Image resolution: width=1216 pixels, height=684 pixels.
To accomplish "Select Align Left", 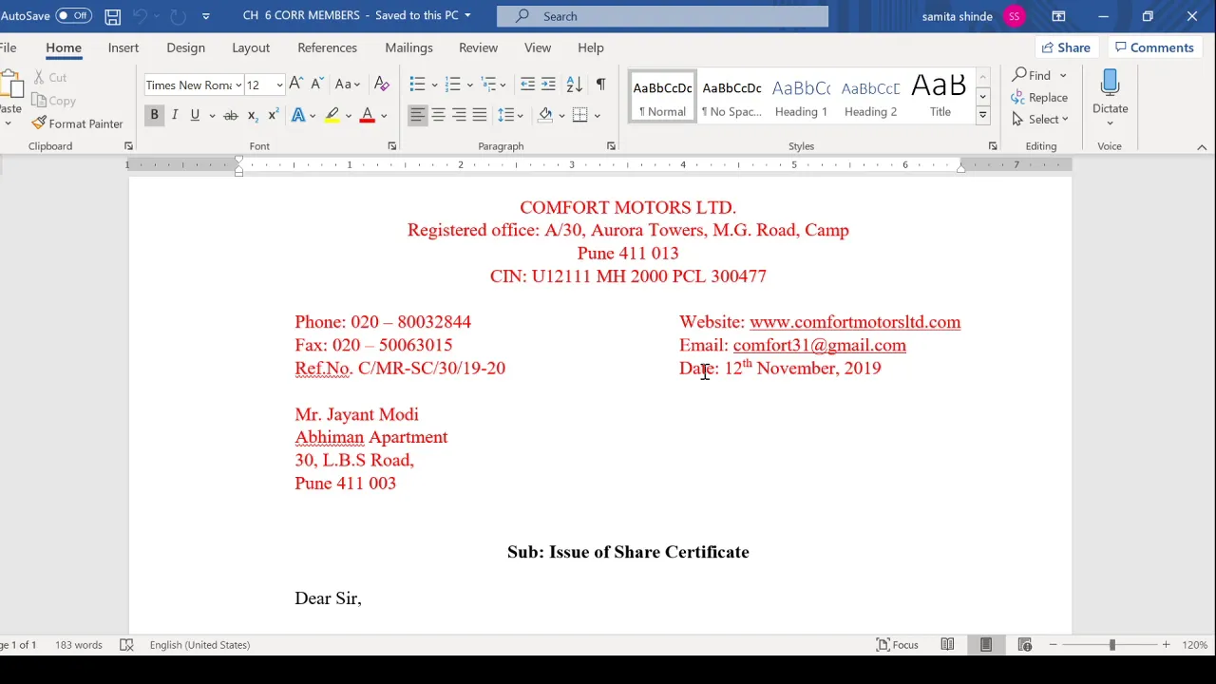I will [417, 115].
